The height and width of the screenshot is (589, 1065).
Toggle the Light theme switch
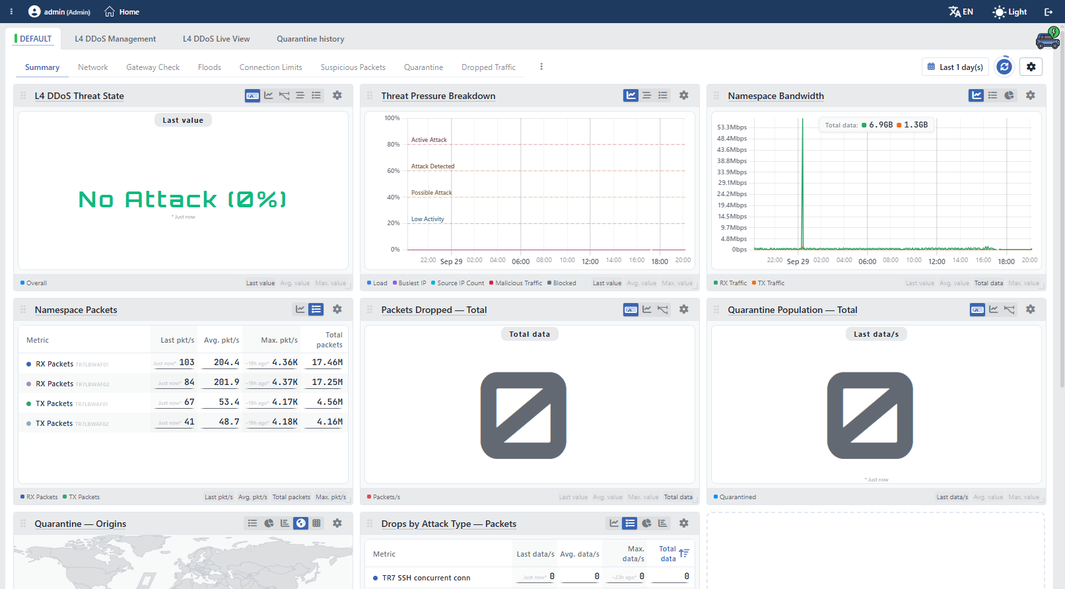[1010, 12]
